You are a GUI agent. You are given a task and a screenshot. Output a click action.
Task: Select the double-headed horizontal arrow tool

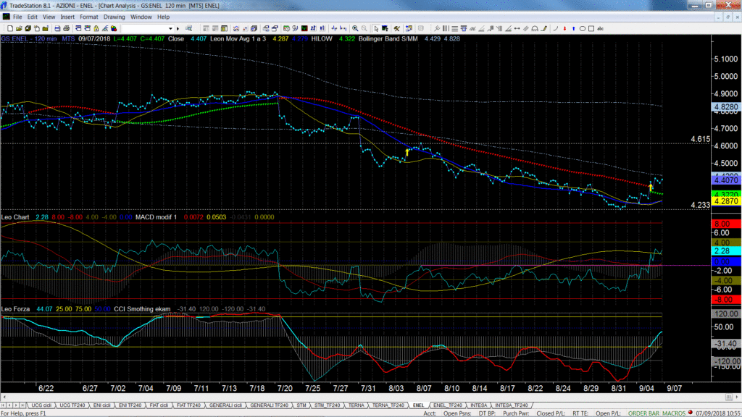(x=517, y=28)
